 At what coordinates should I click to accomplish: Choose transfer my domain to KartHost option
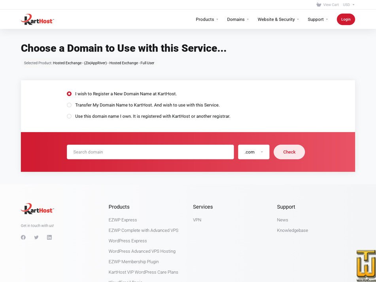pyautogui.click(x=69, y=105)
